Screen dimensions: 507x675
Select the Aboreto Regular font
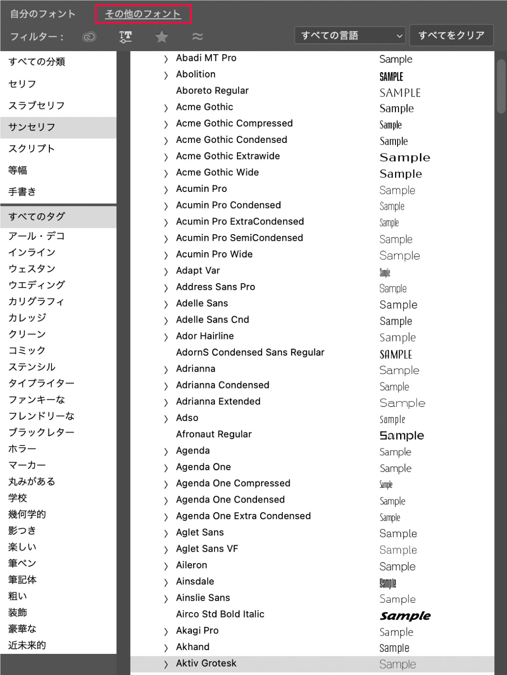212,90
